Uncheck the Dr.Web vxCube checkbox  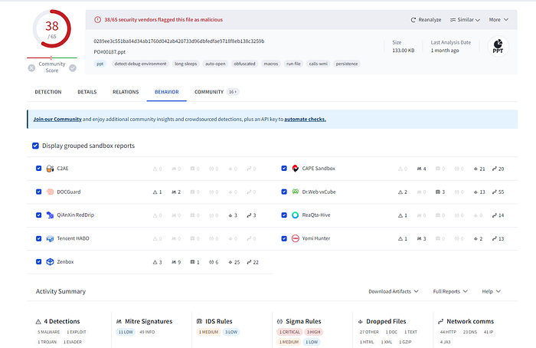[x=284, y=192]
